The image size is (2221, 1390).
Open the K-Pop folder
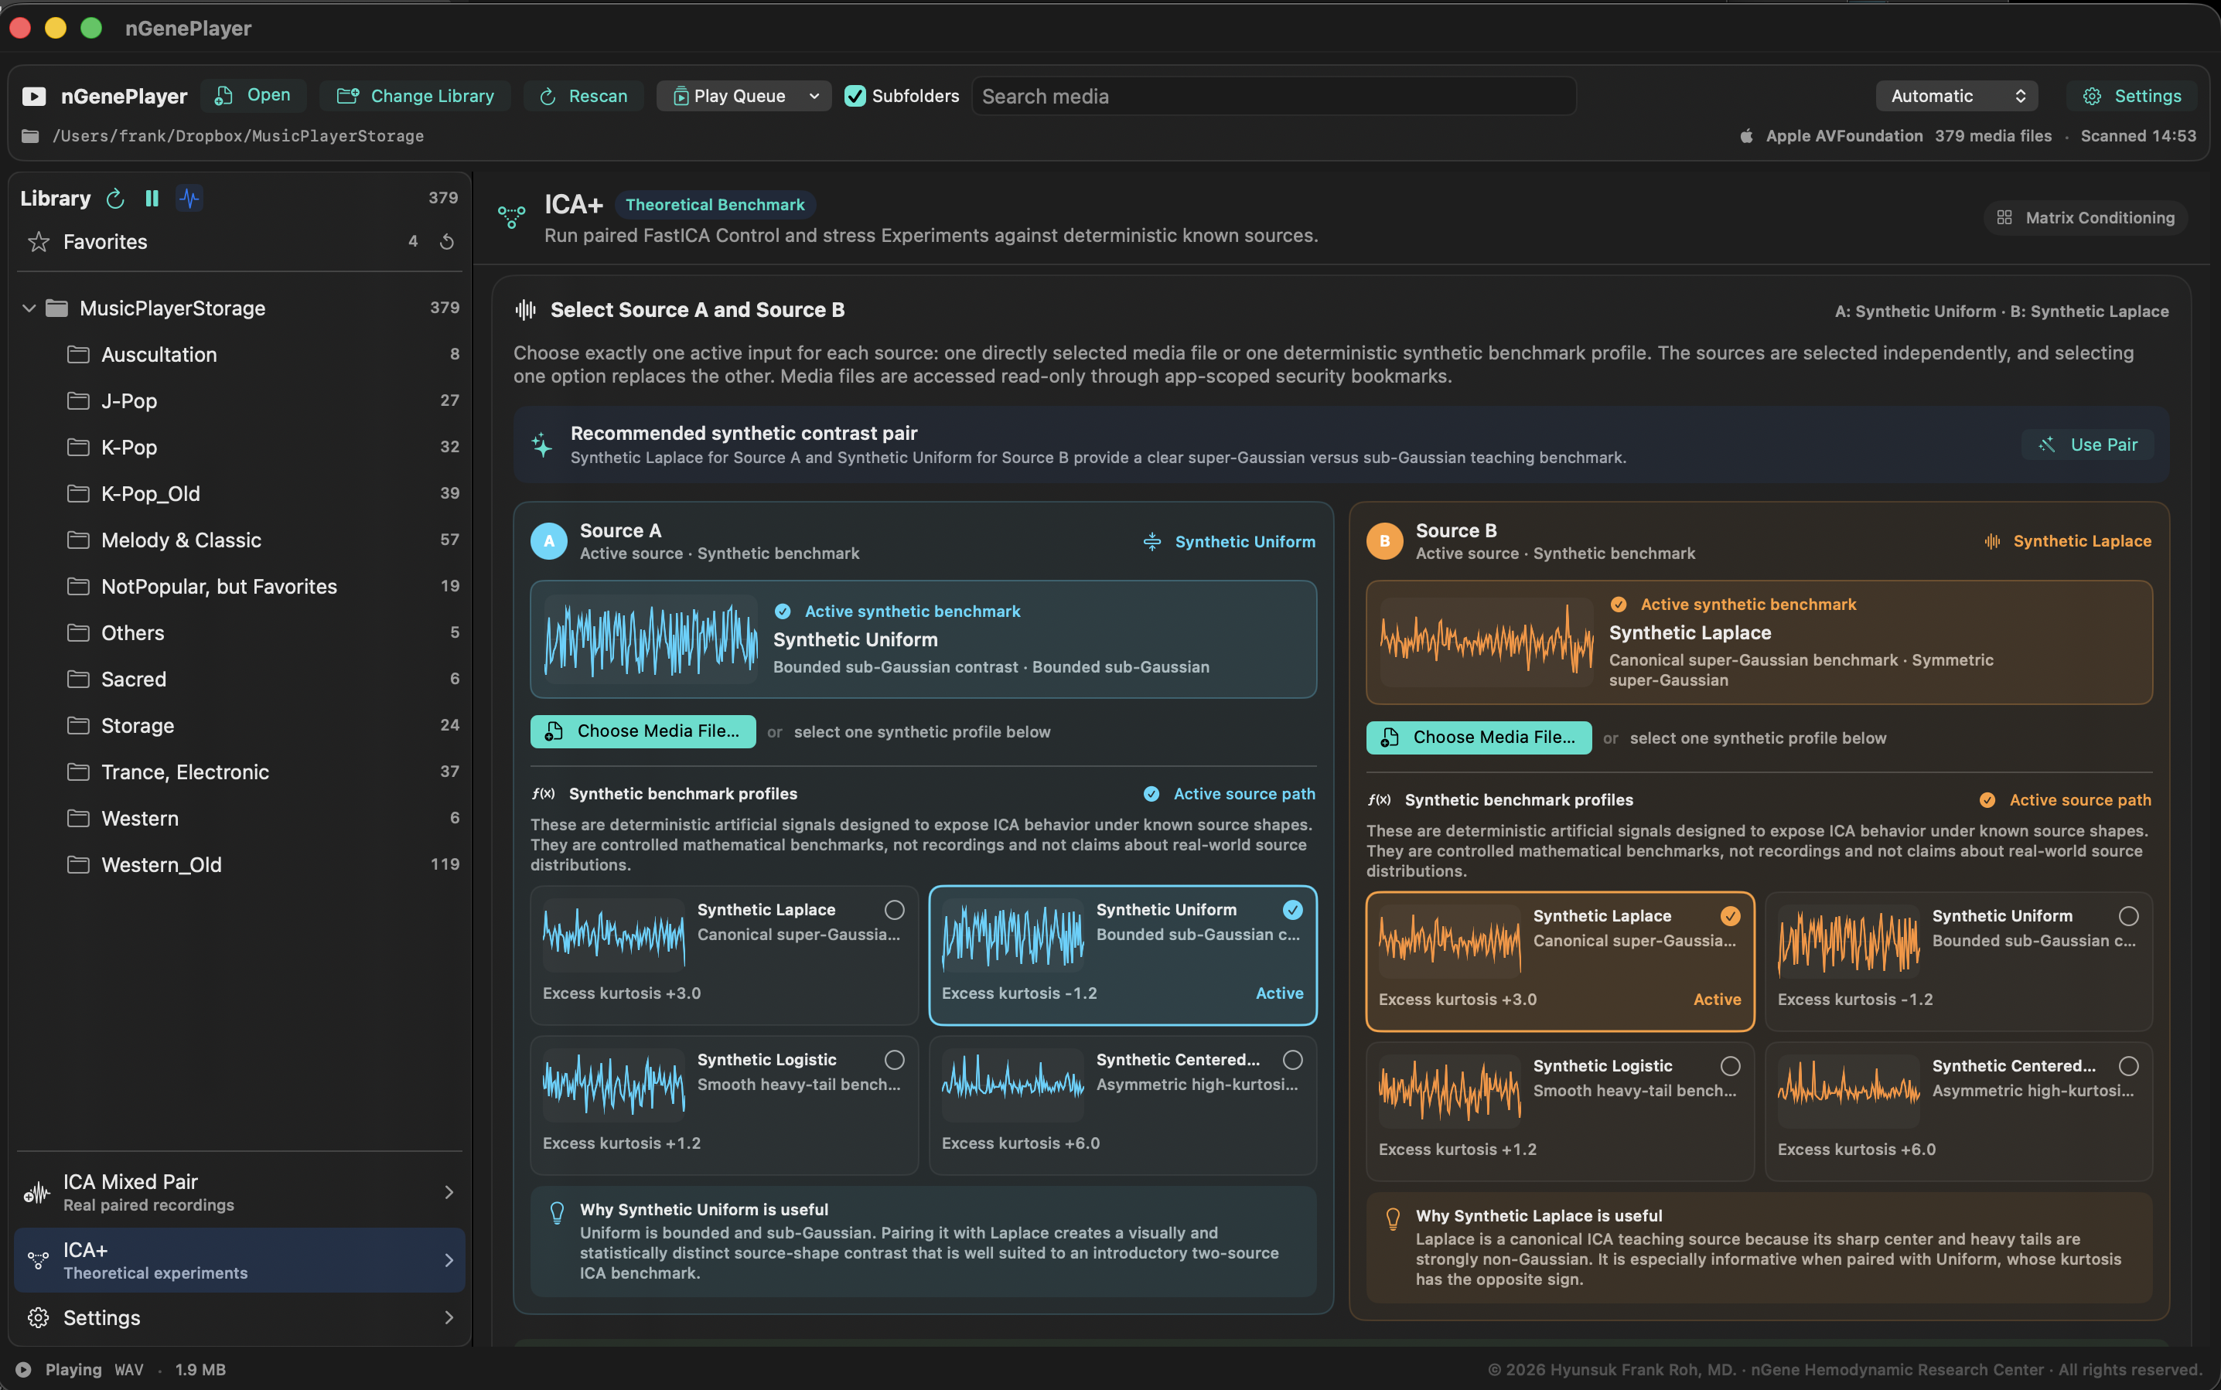pyautogui.click(x=239, y=448)
